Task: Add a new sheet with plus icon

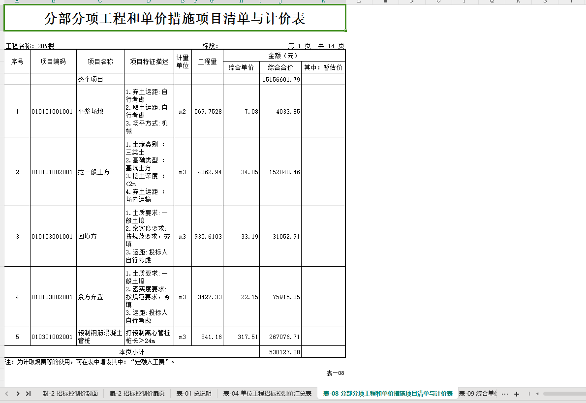Action: (x=517, y=394)
